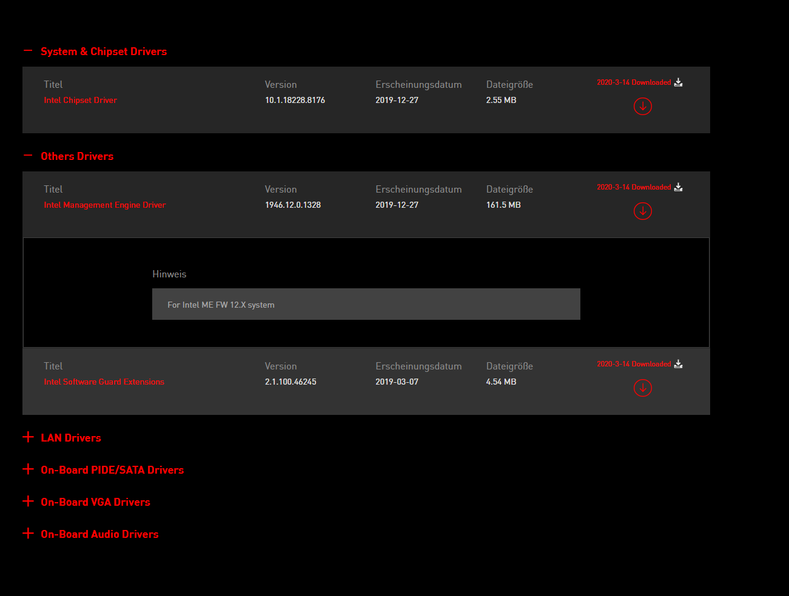Viewport: 789px width, 596px height.
Task: Click Others Drivers heading
Action: pyautogui.click(x=77, y=156)
